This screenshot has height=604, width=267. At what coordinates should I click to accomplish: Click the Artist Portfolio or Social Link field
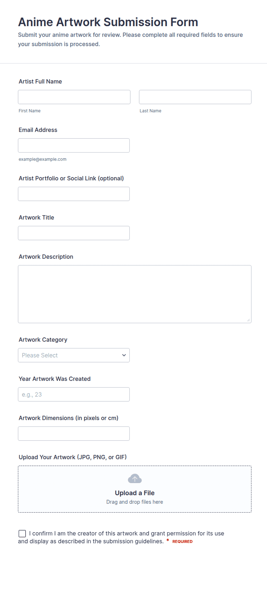(74, 194)
